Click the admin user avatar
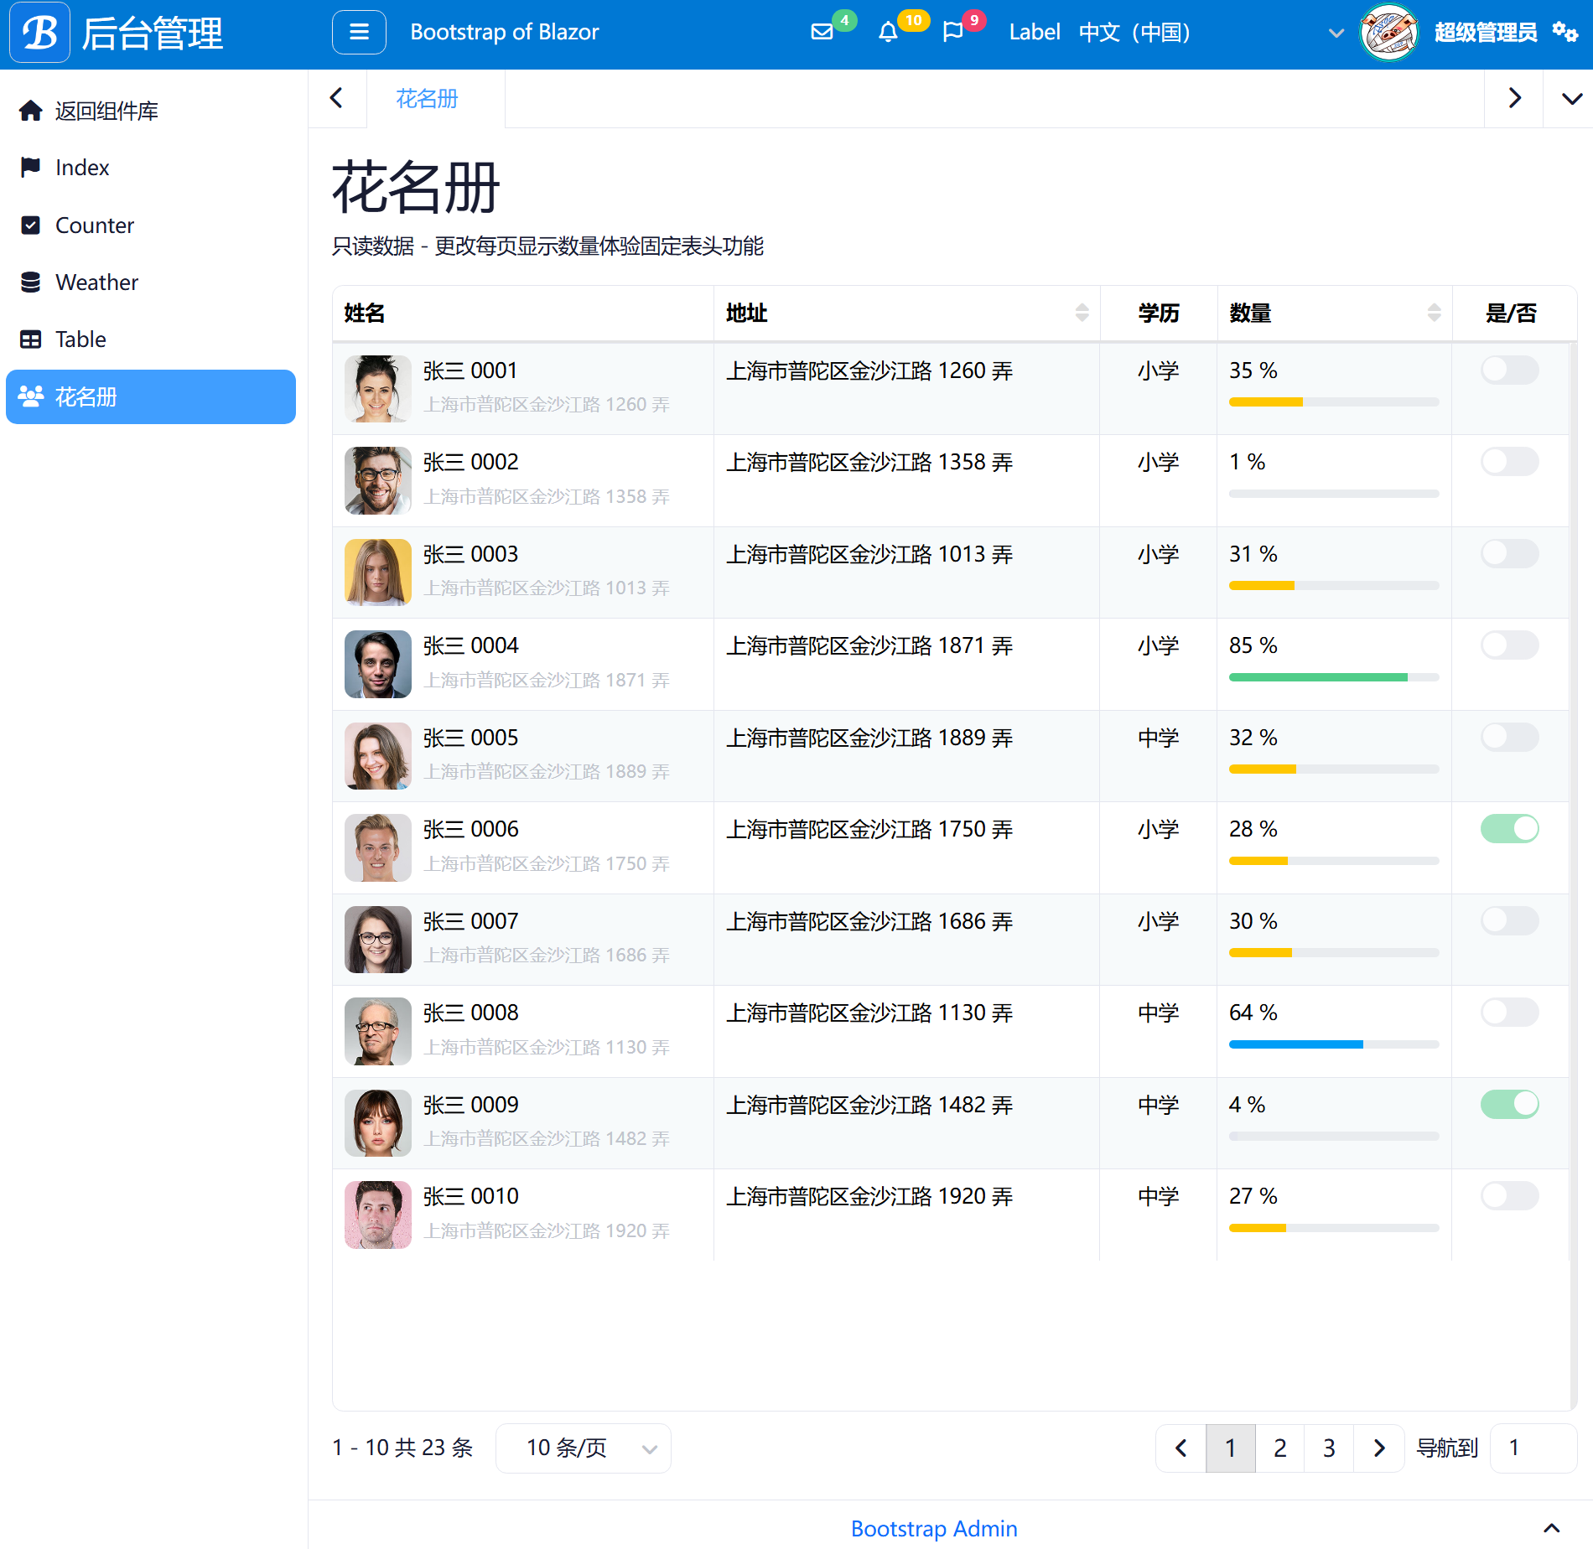Viewport: 1593px width, 1549px height. [1388, 33]
